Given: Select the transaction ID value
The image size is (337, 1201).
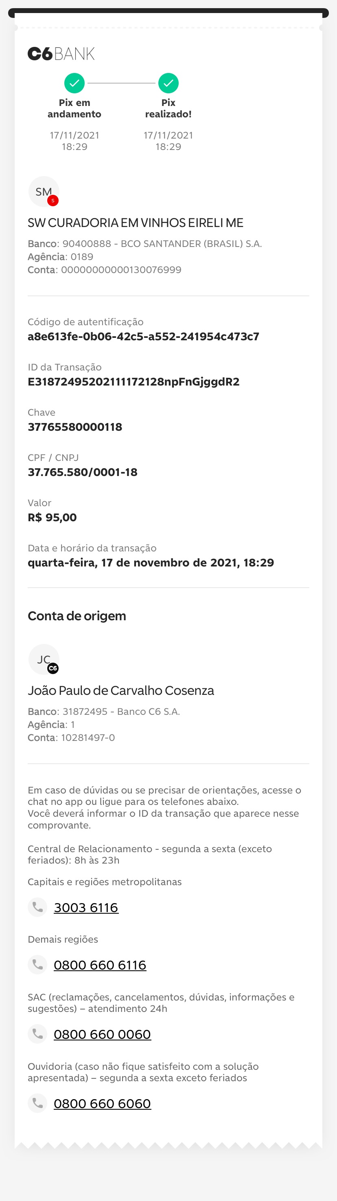Looking at the screenshot, I should 133,382.
